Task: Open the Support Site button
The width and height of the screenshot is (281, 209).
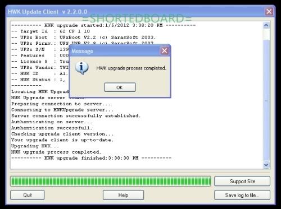Action: tap(242, 181)
